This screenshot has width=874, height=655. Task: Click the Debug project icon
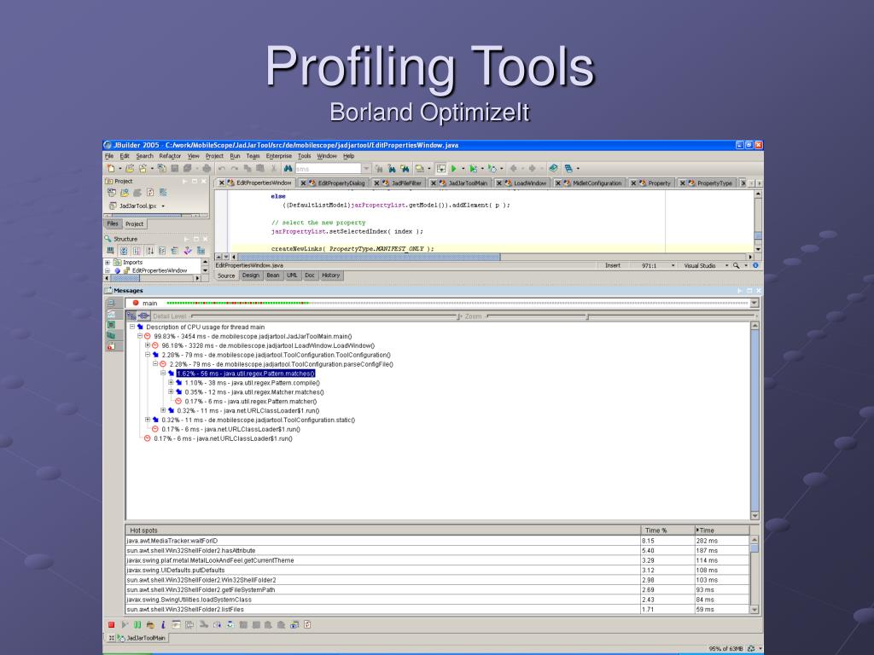coord(473,168)
